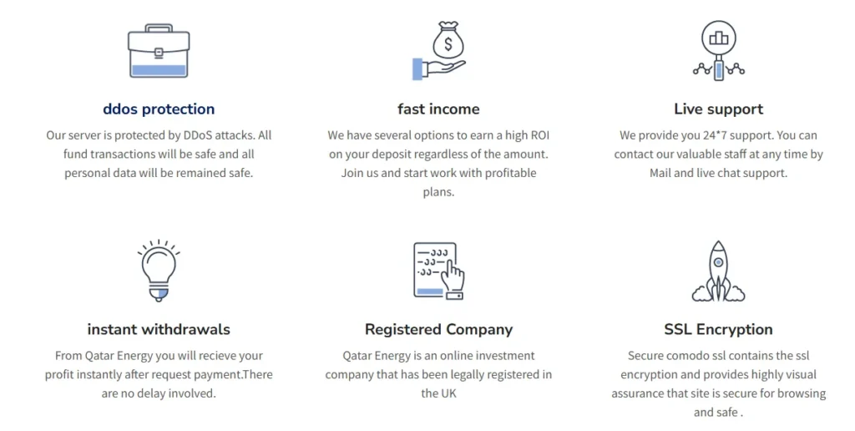Screen dimensions: 855x431
Task: Click the 24*7 support description paragraph
Action: [718, 154]
